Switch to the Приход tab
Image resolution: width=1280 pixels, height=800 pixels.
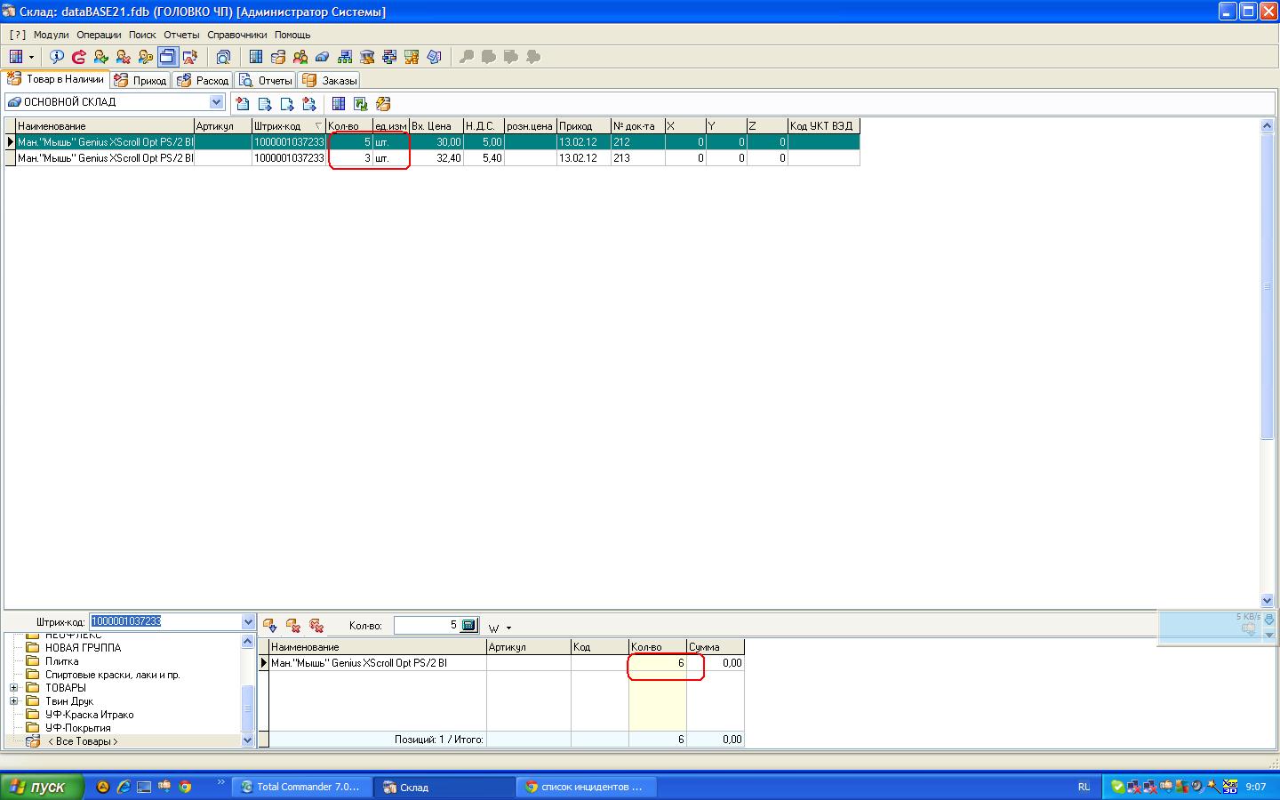[x=140, y=80]
